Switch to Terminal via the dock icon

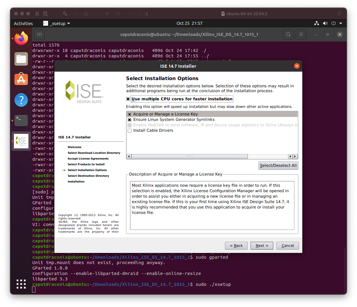click(21, 120)
